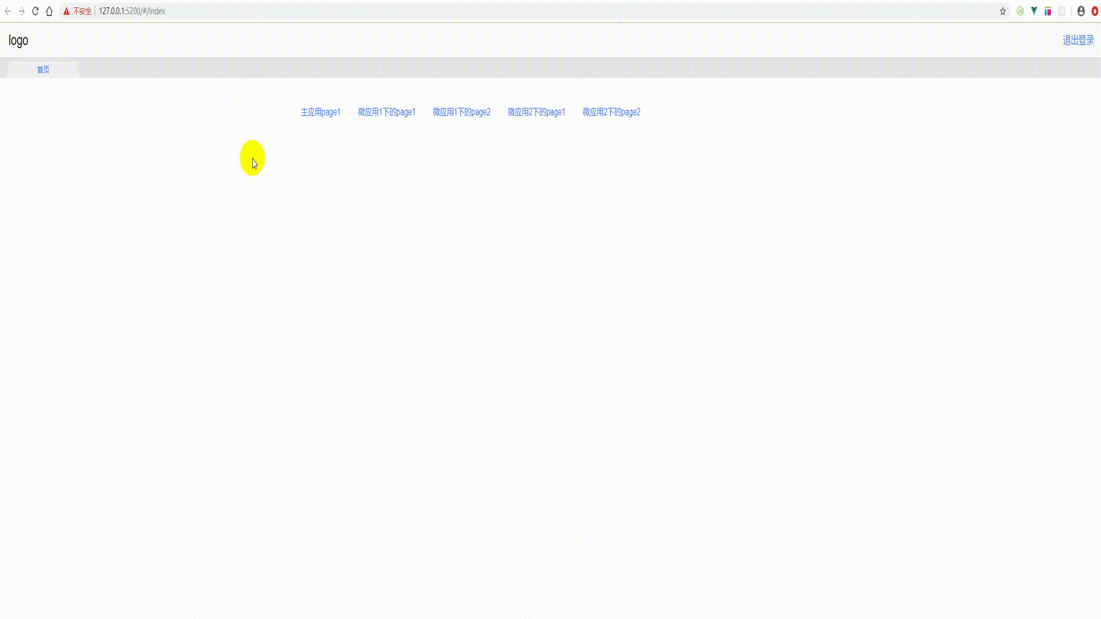Bookmark this page with star icon
The width and height of the screenshot is (1101, 619).
(1003, 11)
